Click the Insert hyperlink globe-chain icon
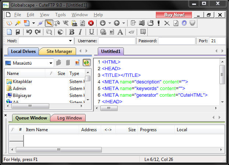The height and width of the screenshot is (165, 229). [x=103, y=32]
